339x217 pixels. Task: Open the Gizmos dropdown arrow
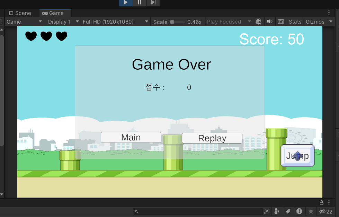click(x=331, y=21)
